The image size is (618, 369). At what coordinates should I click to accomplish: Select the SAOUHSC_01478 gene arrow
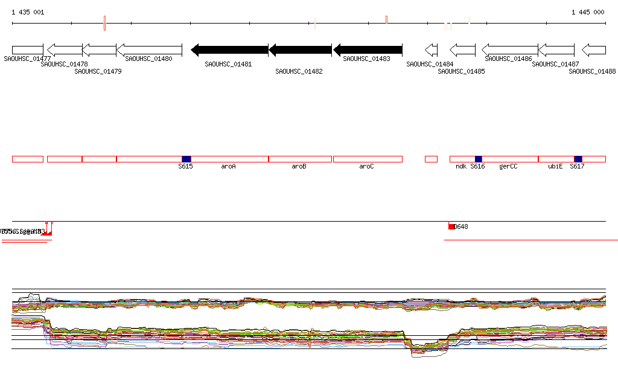point(65,50)
